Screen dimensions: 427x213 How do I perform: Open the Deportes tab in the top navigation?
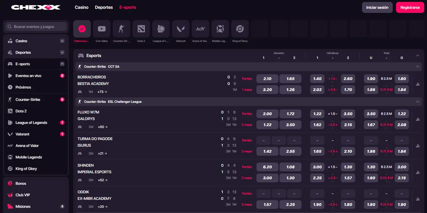point(104,7)
